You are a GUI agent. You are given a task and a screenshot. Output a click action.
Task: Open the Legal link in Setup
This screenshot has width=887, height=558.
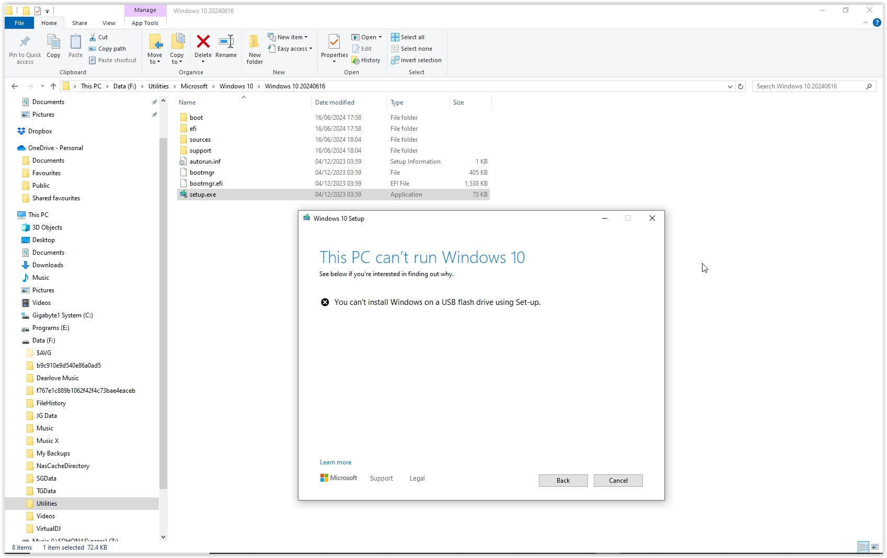(x=417, y=479)
